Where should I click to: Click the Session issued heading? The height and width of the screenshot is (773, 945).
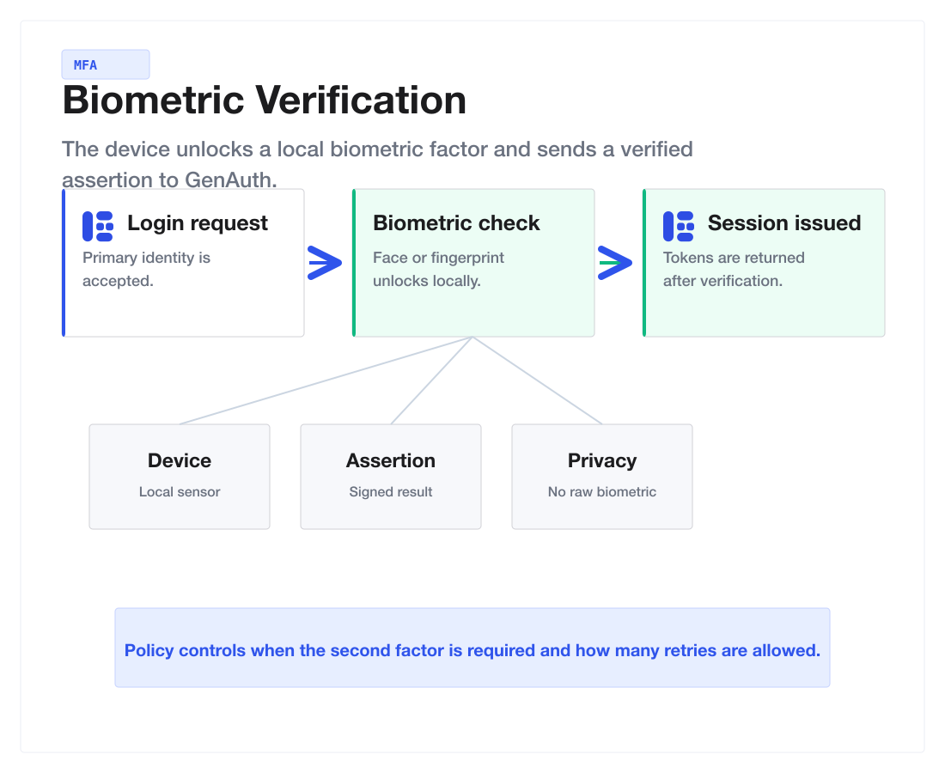click(784, 223)
